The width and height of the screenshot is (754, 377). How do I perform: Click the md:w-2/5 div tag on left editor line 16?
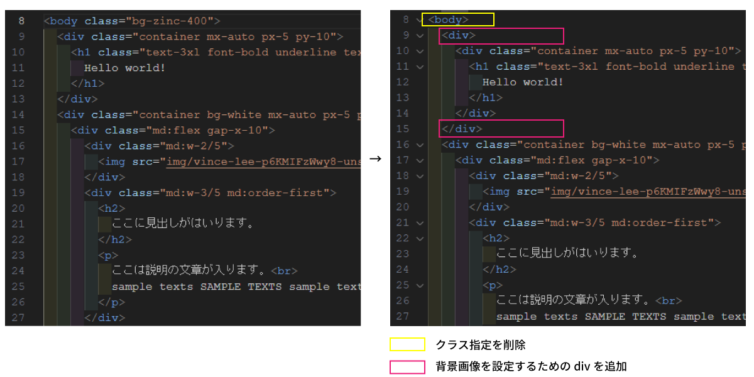(x=160, y=146)
